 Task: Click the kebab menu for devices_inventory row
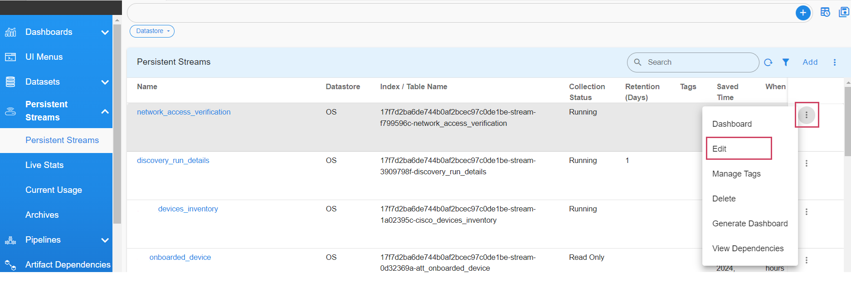click(806, 212)
